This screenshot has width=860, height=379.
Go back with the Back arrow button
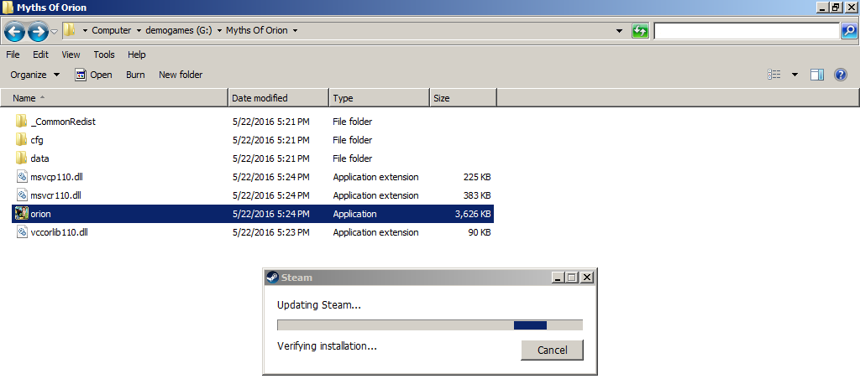point(14,31)
